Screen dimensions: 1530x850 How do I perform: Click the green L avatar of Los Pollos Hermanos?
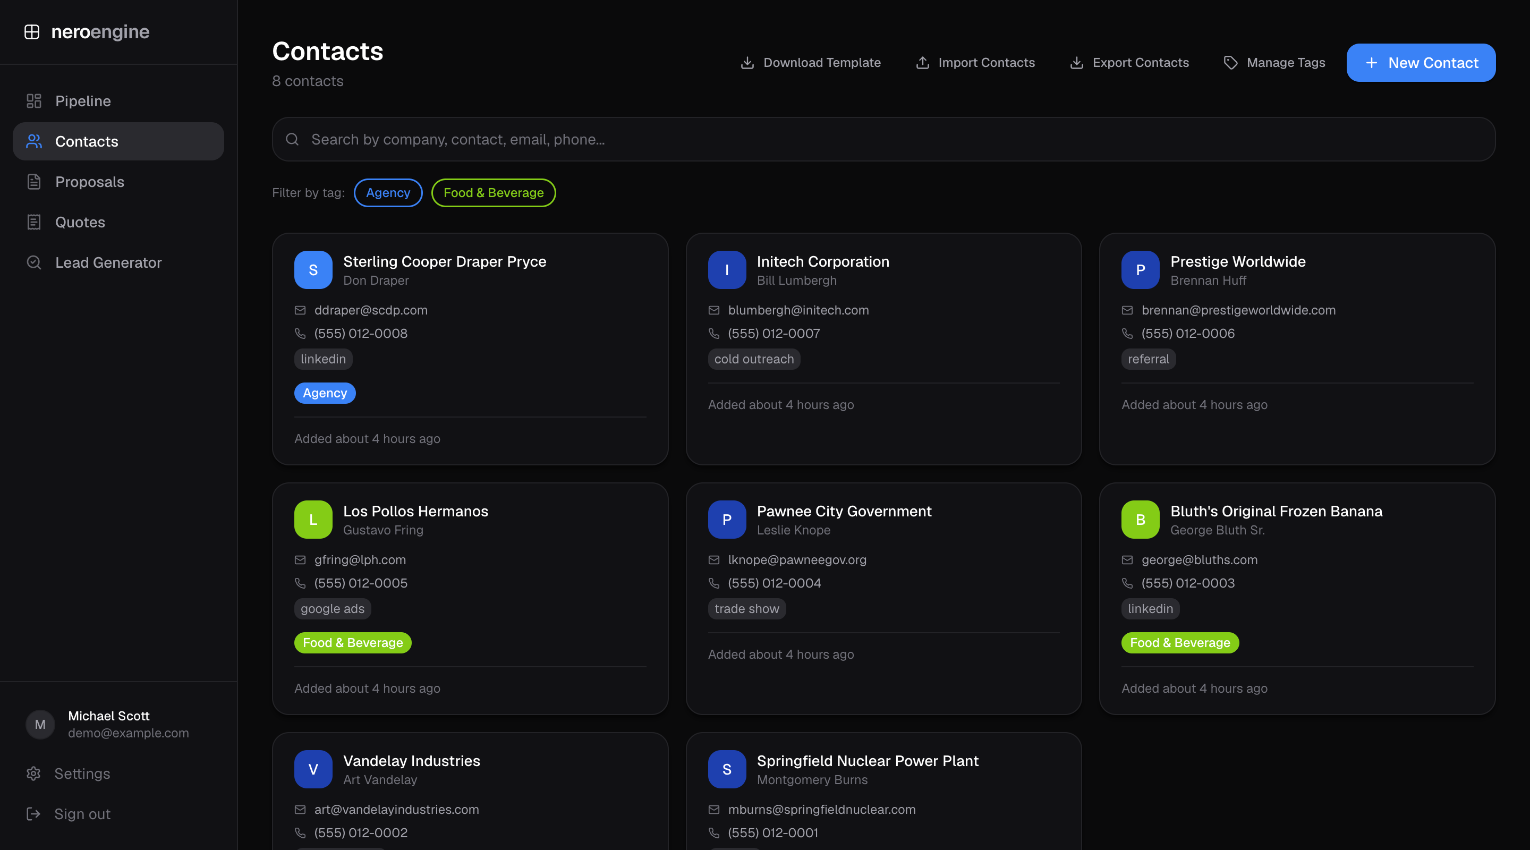[x=313, y=520]
